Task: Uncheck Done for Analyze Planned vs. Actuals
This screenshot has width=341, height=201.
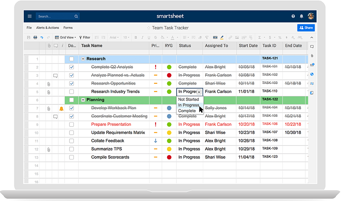Action: 71,76
